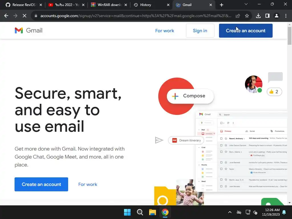Click the network display tray icon
Viewport: 292px width, 219px height.
248,212
